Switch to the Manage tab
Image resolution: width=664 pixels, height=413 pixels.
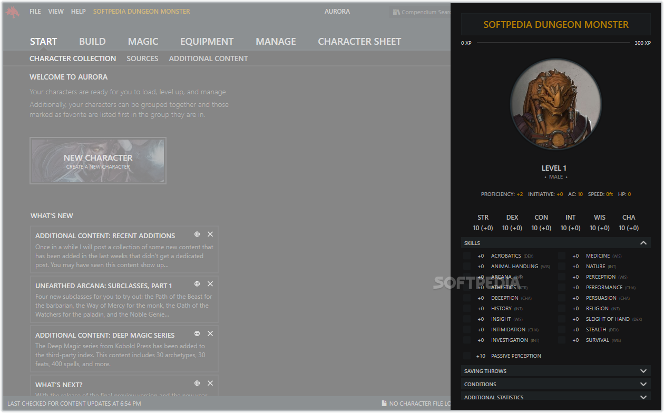(x=276, y=41)
